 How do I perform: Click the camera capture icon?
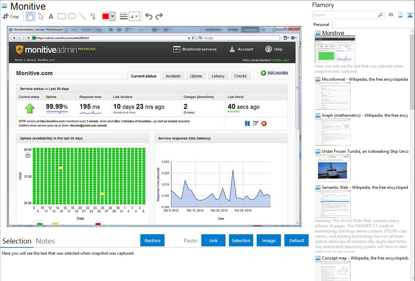[391, 15]
